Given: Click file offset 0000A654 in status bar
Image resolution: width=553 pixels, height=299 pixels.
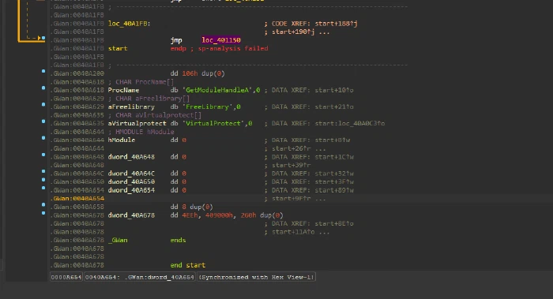Looking at the screenshot, I should click(66, 277).
